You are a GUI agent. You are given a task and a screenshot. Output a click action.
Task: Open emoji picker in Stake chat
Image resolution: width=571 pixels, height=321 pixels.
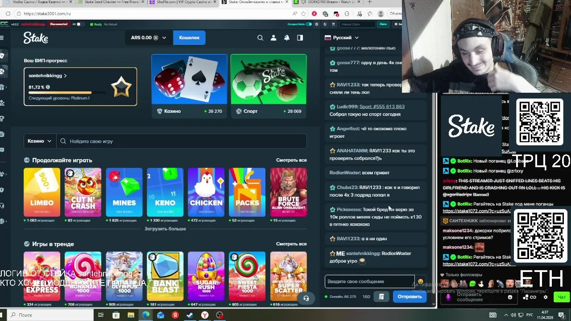coord(420,281)
